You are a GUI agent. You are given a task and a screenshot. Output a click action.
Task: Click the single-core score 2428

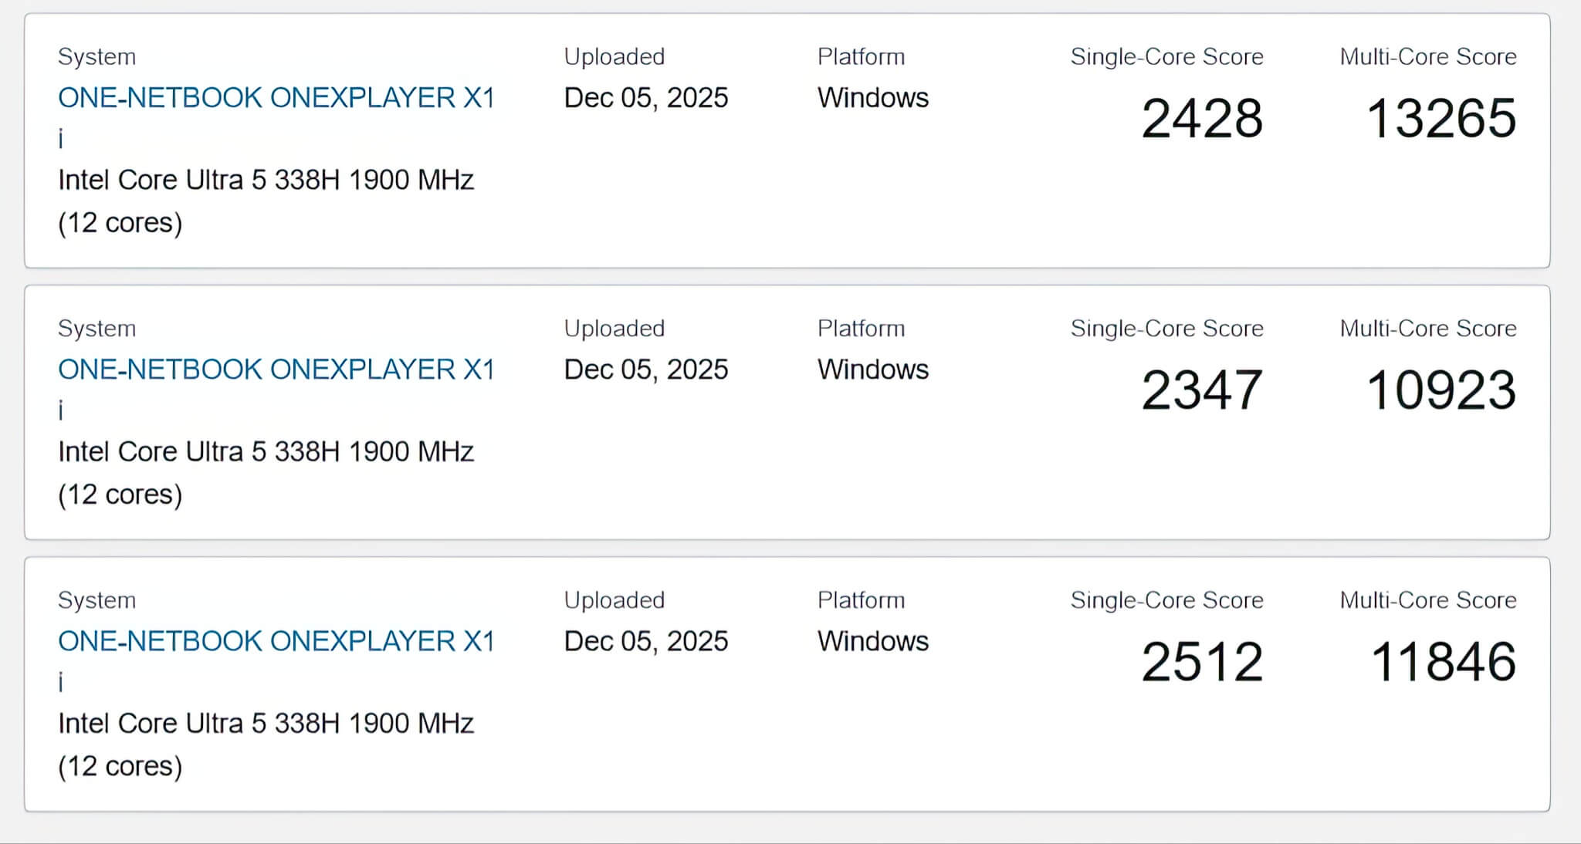tap(1201, 119)
